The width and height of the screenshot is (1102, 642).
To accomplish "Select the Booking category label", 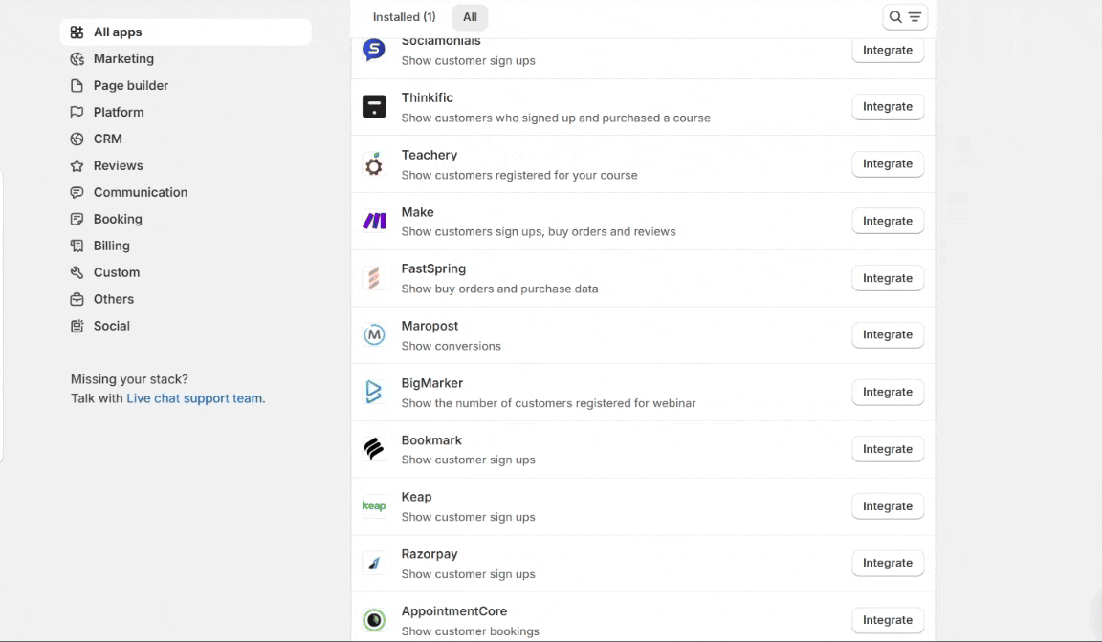I will [x=118, y=219].
